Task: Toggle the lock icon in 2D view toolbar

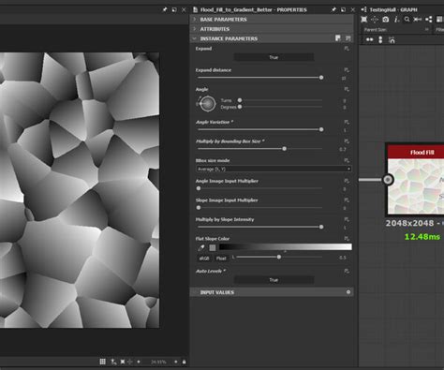Action: click(184, 362)
